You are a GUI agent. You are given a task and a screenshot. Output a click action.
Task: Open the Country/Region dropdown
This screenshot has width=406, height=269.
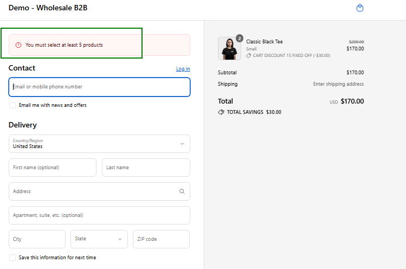click(x=99, y=144)
